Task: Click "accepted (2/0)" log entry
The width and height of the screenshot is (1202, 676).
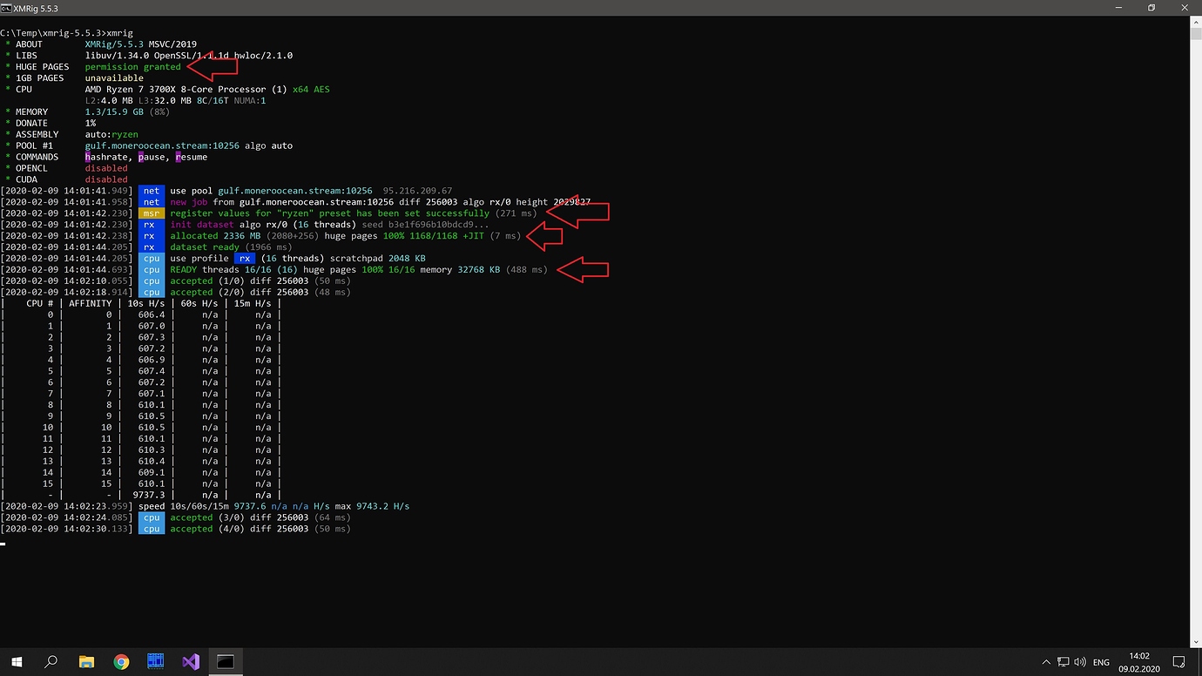Action: (x=207, y=293)
